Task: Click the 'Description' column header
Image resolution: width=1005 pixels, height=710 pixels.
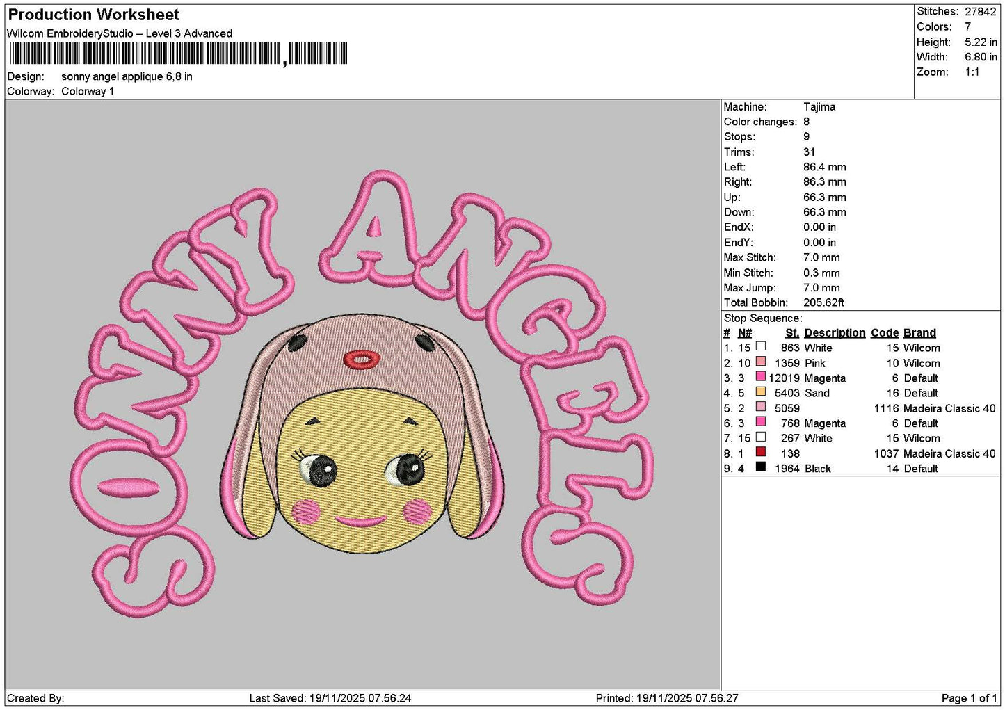Action: click(835, 333)
